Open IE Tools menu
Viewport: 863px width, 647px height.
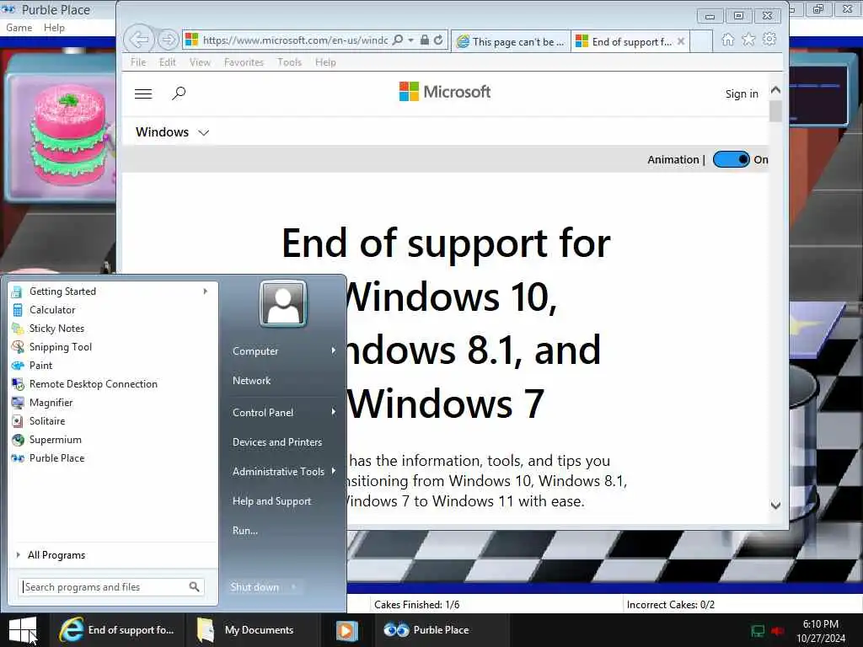pos(290,62)
